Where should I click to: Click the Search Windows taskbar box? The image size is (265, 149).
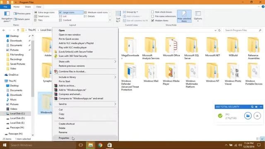[x=42, y=145]
